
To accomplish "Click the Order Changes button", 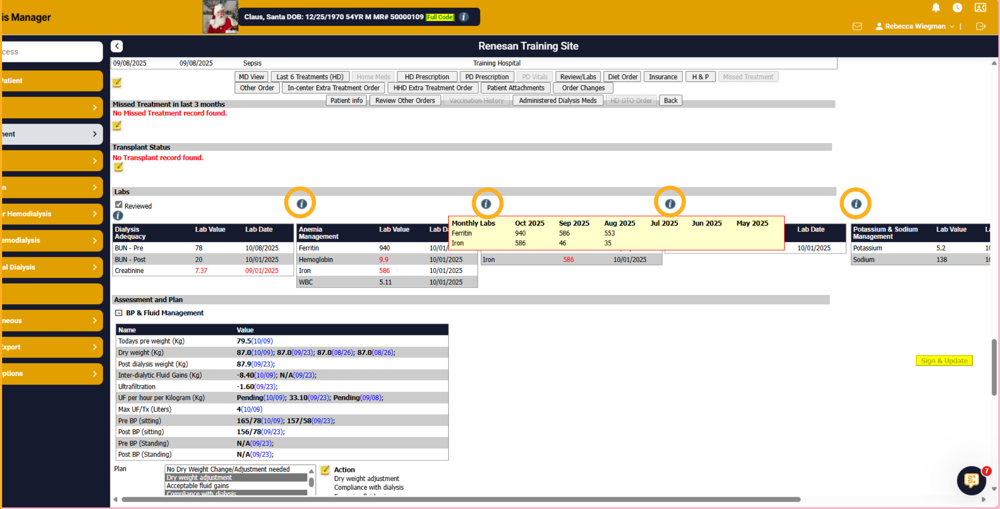I will 583,88.
